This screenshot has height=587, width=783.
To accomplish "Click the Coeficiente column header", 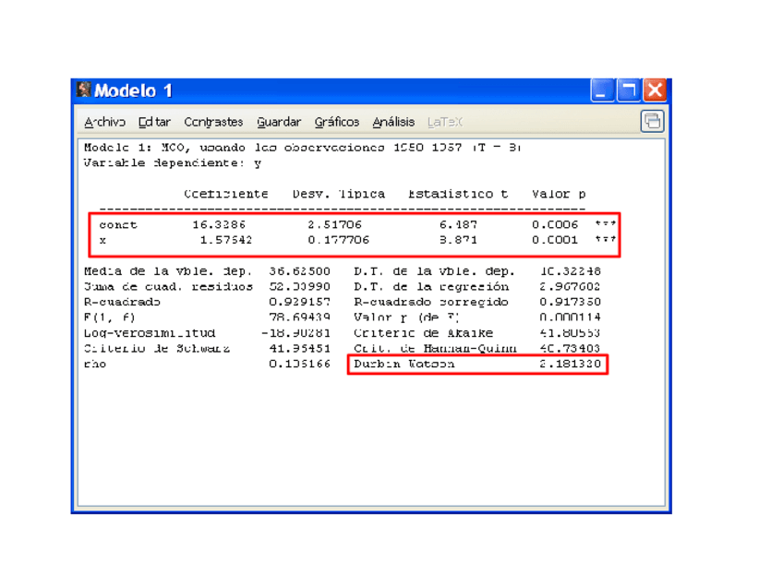I will tap(225, 194).
